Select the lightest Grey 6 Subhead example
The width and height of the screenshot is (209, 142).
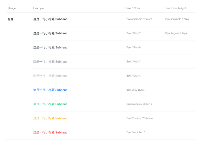[50, 76]
